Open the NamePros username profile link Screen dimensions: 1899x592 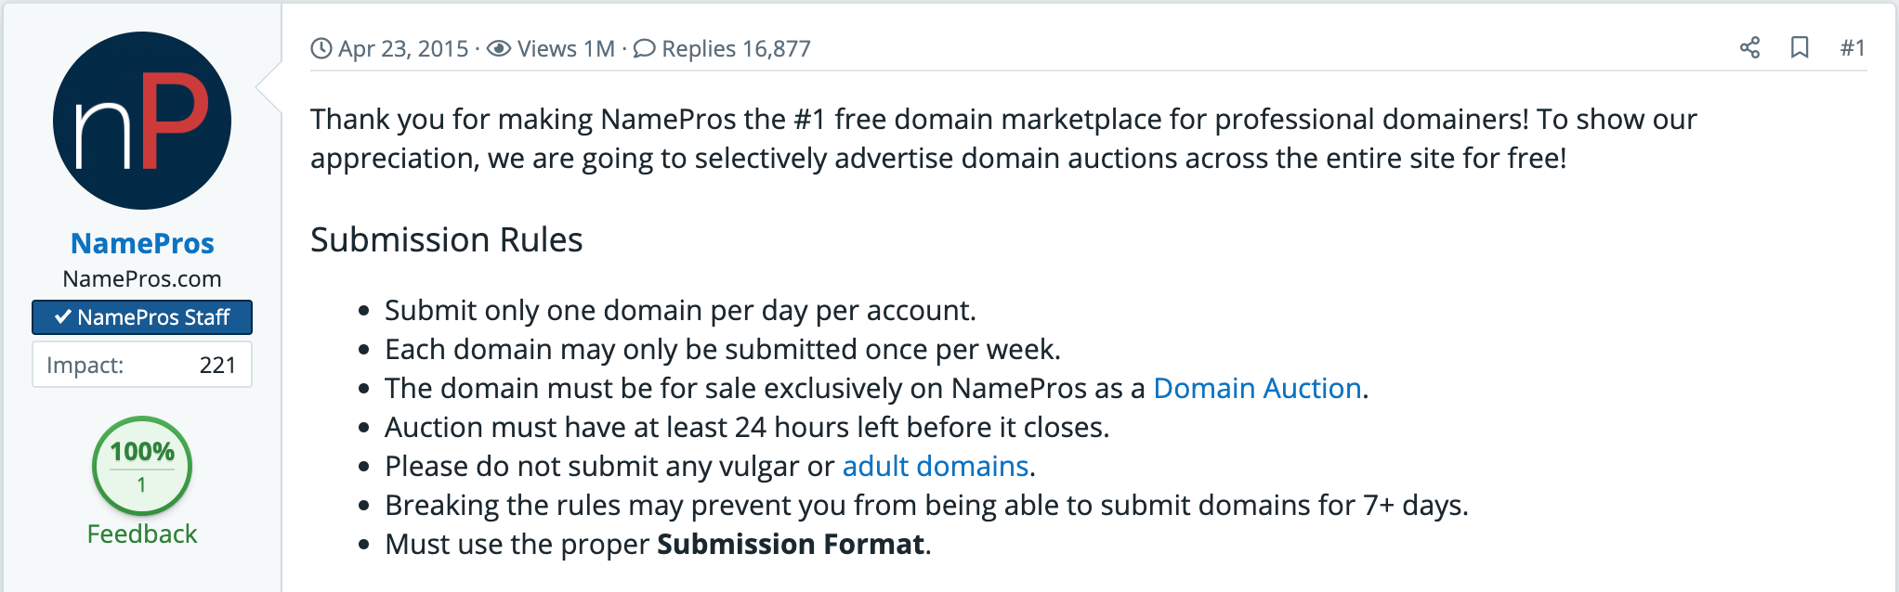(x=142, y=243)
